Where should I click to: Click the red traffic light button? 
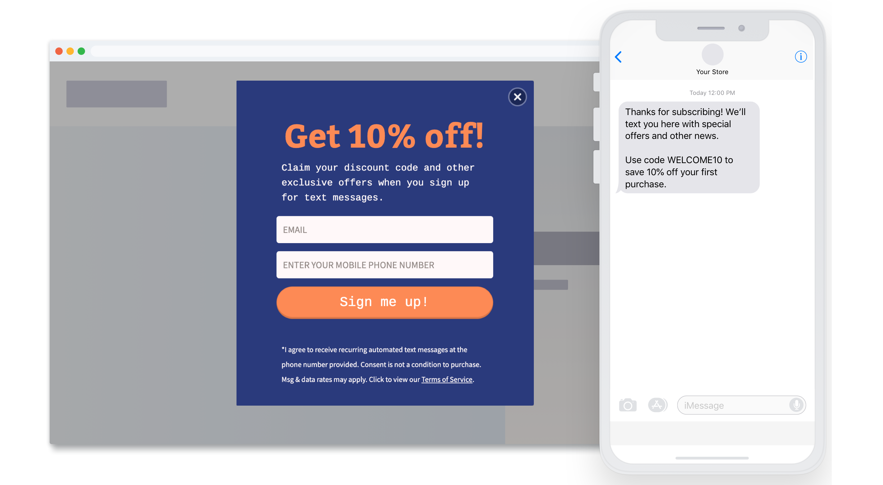59,51
